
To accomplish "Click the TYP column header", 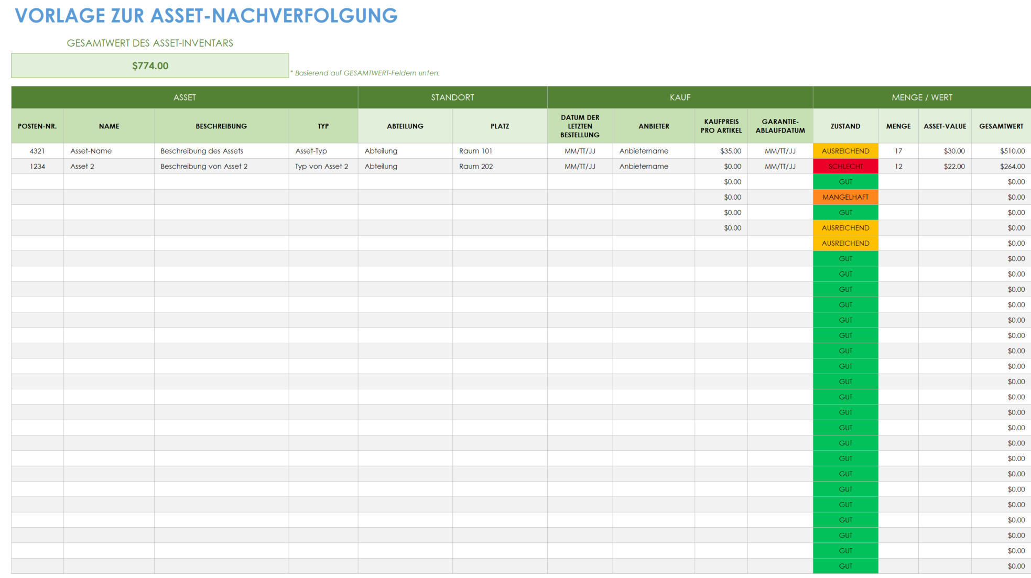I will point(323,126).
